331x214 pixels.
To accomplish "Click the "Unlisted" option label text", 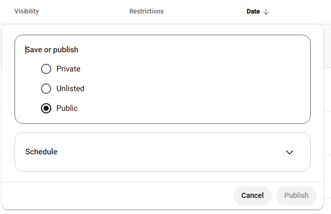I will [70, 89].
